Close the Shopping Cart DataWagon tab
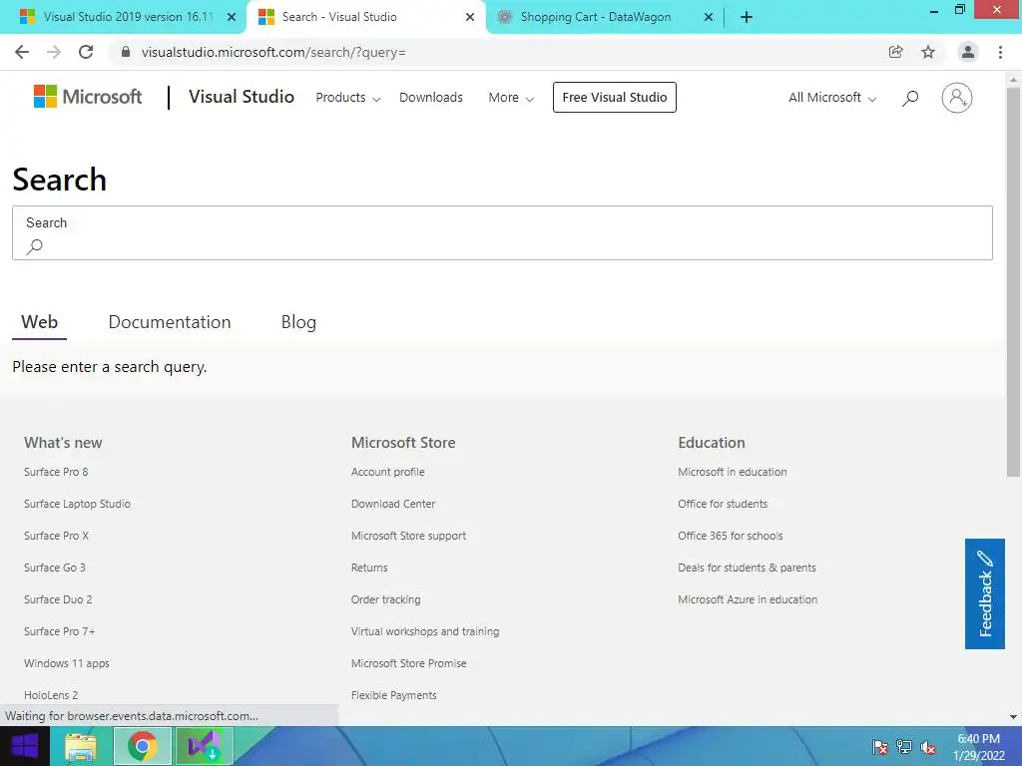This screenshot has width=1022, height=766. click(709, 17)
